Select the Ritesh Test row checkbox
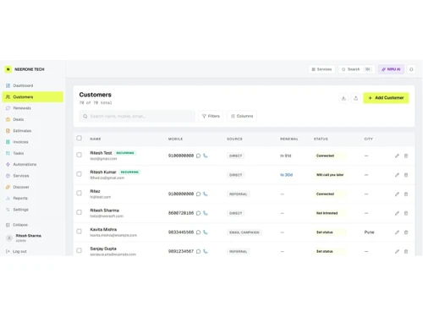Screen dimensions: 423x317 80,155
